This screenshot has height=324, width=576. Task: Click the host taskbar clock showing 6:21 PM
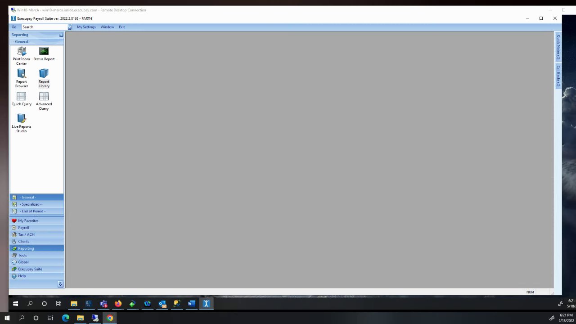[566, 318]
